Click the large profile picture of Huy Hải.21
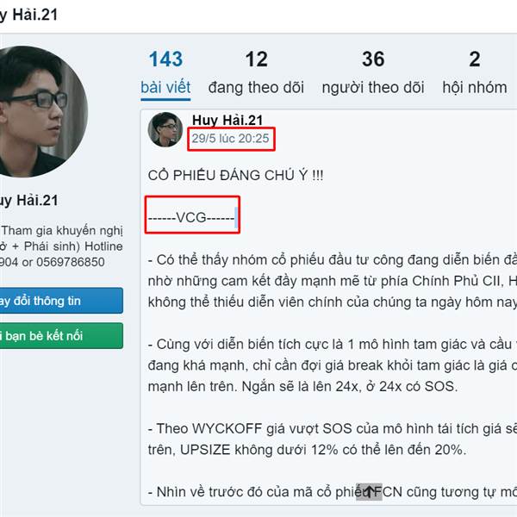The width and height of the screenshot is (517, 517). tap(41, 112)
